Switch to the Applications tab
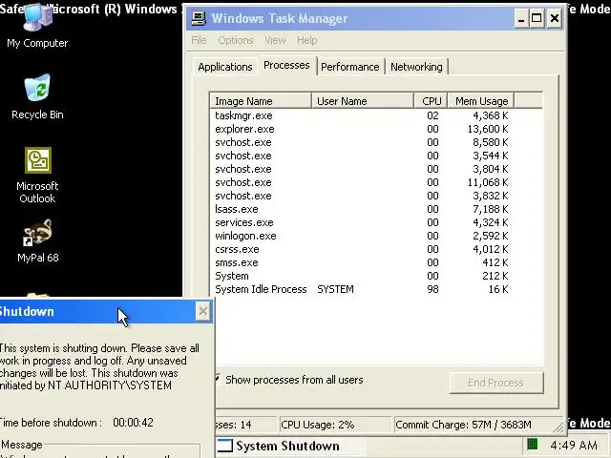Image resolution: width=611 pixels, height=458 pixels. click(225, 67)
